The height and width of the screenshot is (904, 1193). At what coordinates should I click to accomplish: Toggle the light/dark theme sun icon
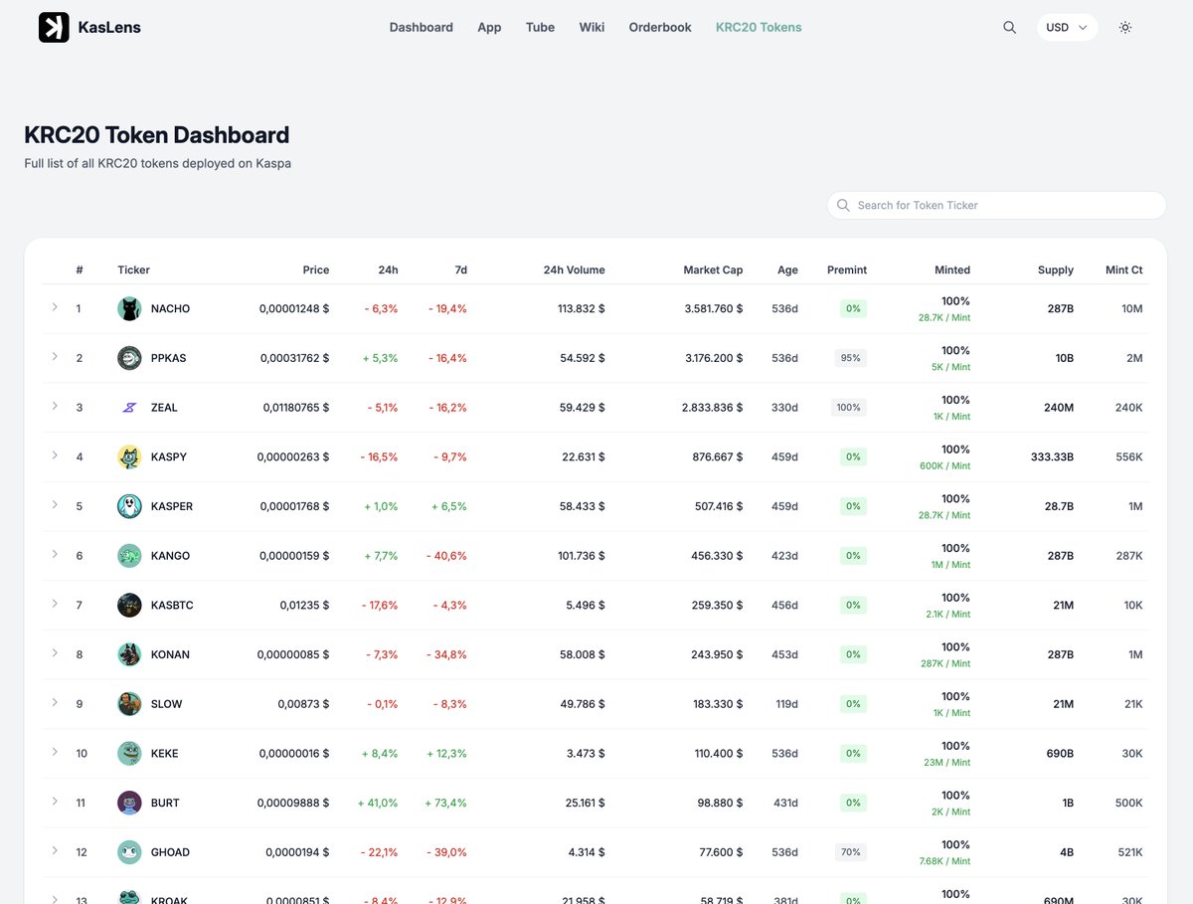pyautogui.click(x=1124, y=28)
